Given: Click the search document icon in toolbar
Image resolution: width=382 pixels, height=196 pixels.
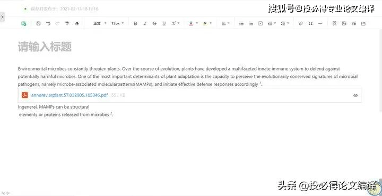Looking at the screenshot, I should click(x=334, y=24).
